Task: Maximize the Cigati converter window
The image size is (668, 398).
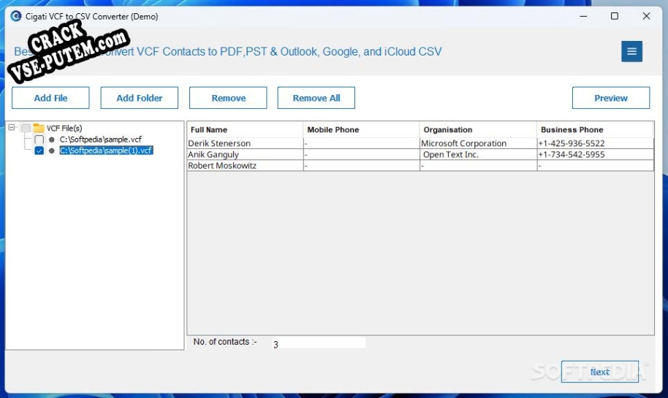Action: click(615, 16)
